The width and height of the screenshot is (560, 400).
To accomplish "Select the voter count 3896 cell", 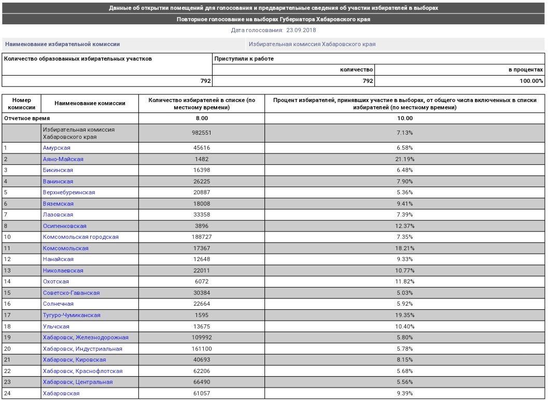I will point(202,226).
